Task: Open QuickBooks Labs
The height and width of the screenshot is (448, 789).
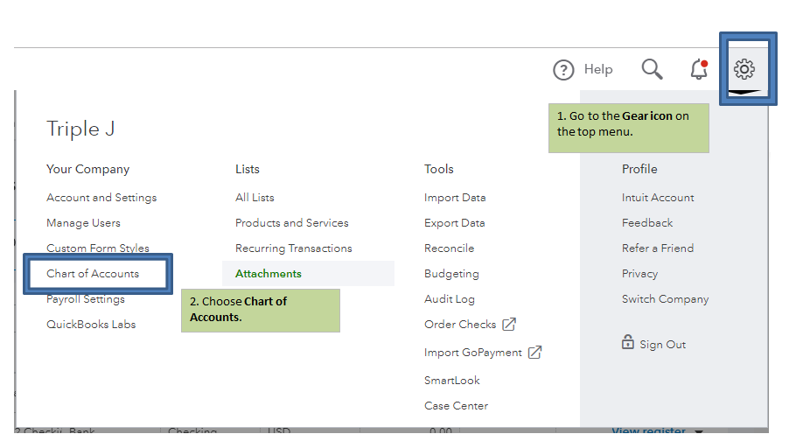Action: 91,325
